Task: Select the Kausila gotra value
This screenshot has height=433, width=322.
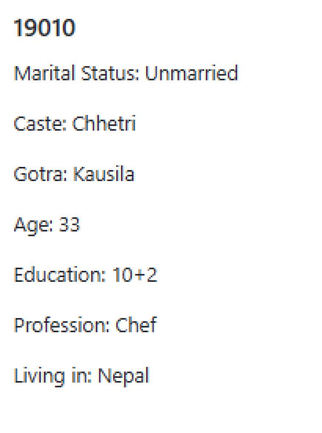Action: 104,174
